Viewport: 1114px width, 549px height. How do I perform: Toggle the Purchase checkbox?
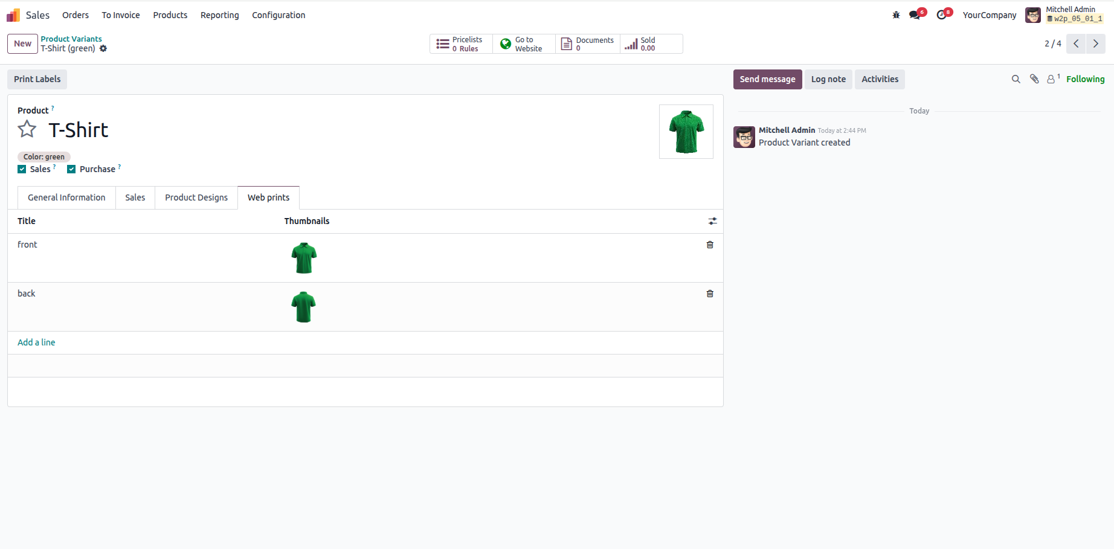71,169
